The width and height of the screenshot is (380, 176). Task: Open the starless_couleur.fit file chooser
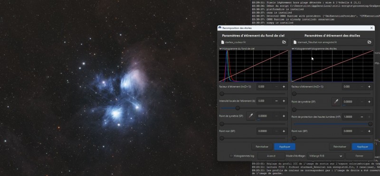pyautogui.click(x=254, y=42)
